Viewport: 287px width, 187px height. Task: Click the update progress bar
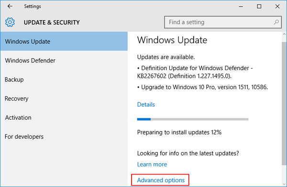(193, 119)
